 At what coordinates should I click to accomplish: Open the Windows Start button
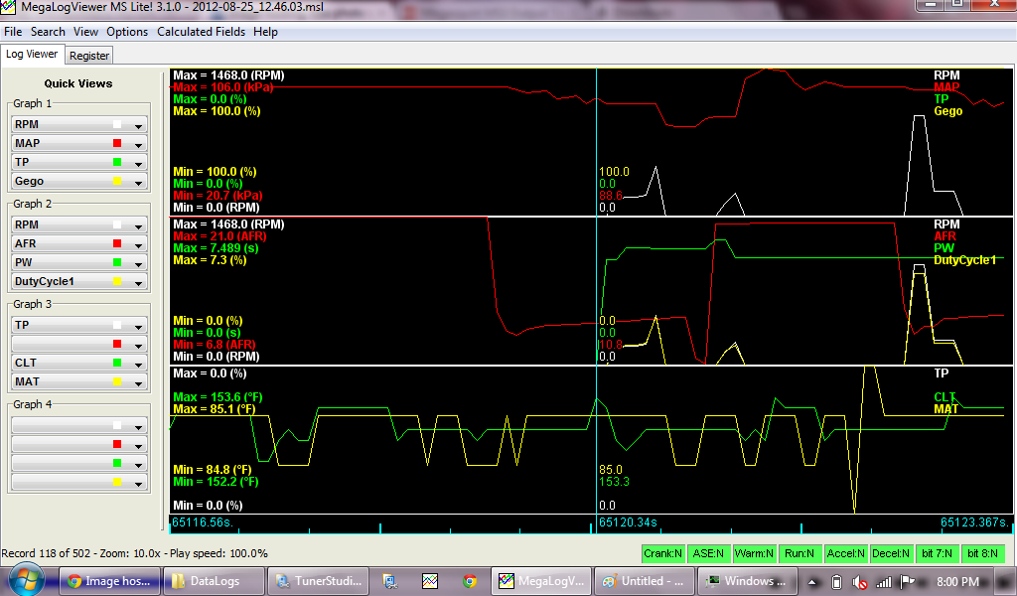pyautogui.click(x=26, y=580)
